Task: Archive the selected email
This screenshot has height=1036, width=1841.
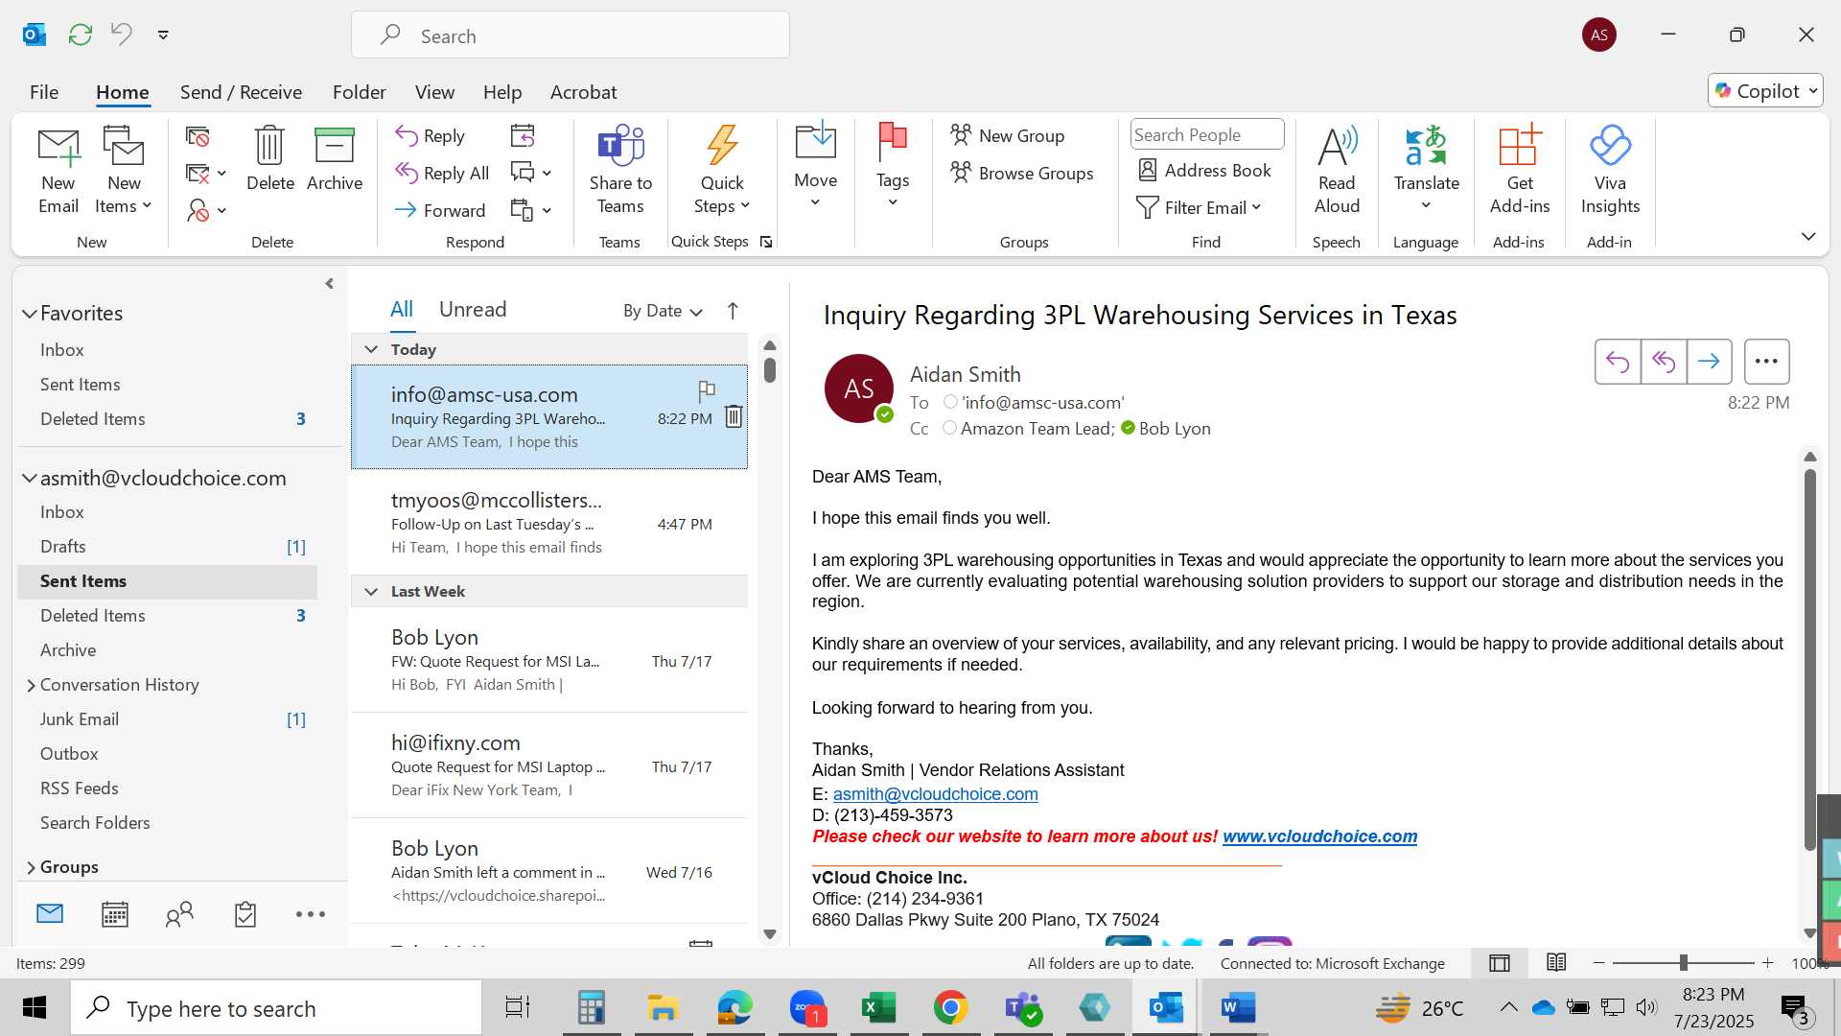Action: [335, 159]
